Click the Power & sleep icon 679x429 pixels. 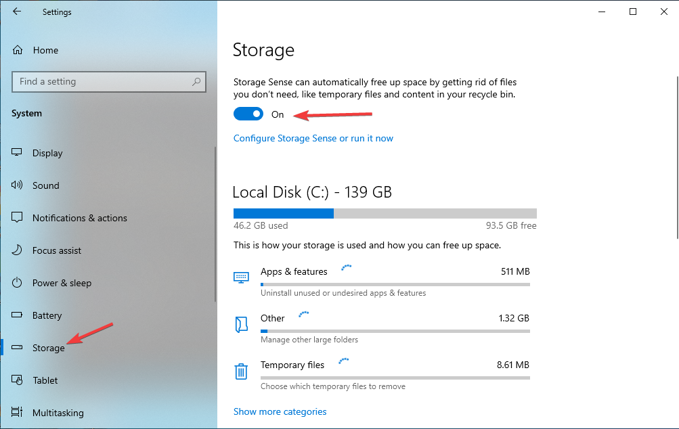[x=17, y=283]
